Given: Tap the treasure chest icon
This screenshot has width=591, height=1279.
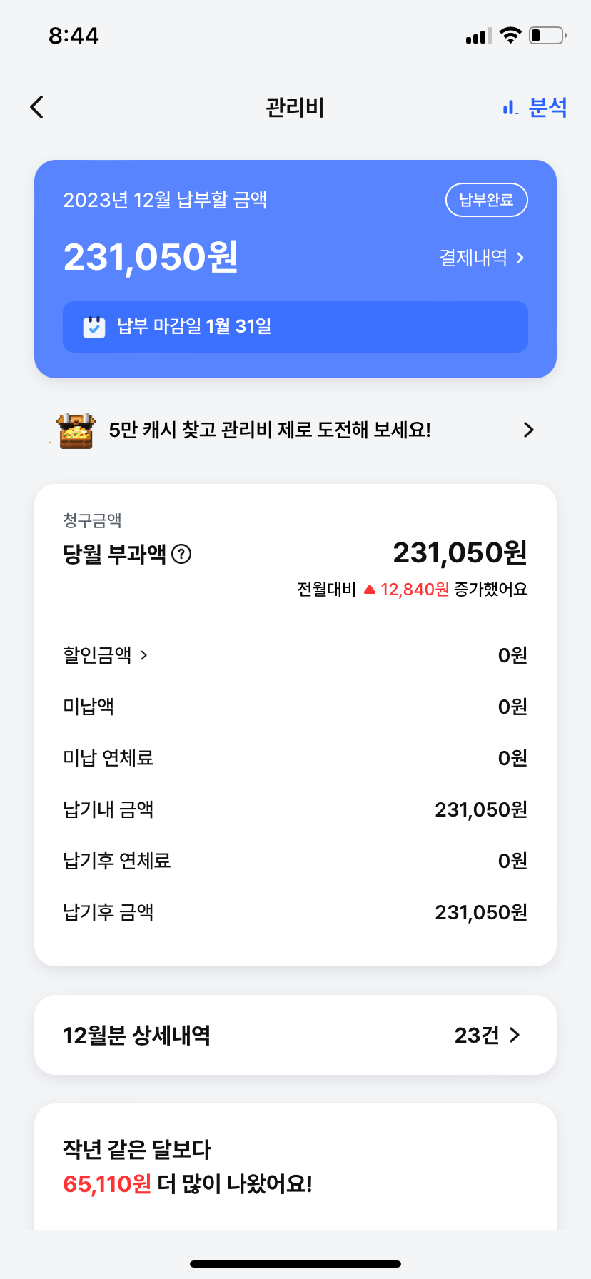Looking at the screenshot, I should point(76,430).
